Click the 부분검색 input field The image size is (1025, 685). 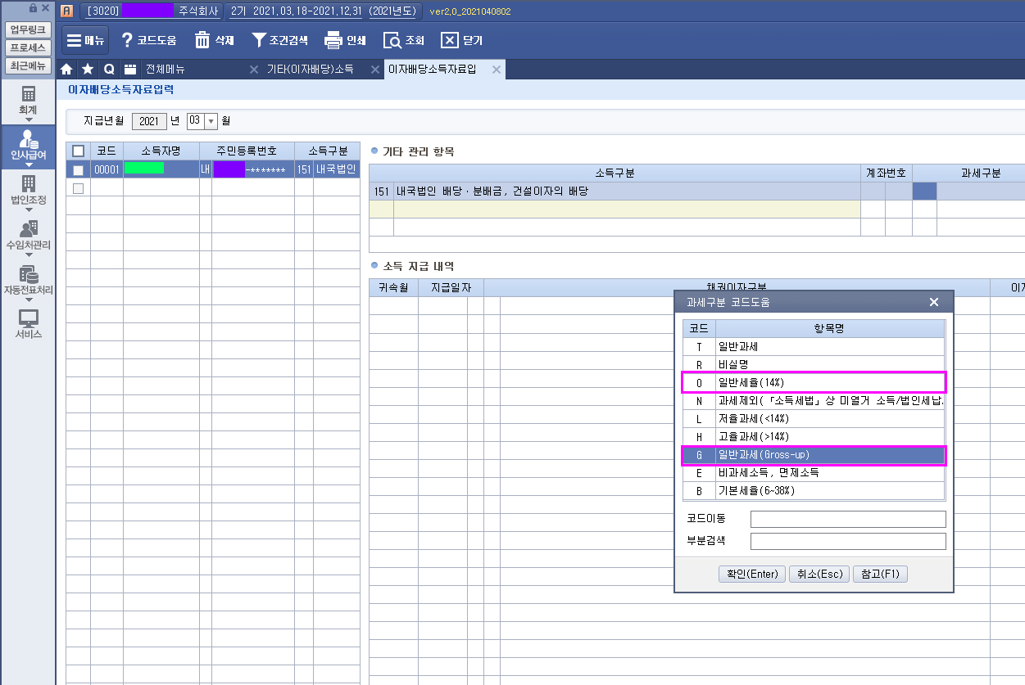tap(848, 541)
